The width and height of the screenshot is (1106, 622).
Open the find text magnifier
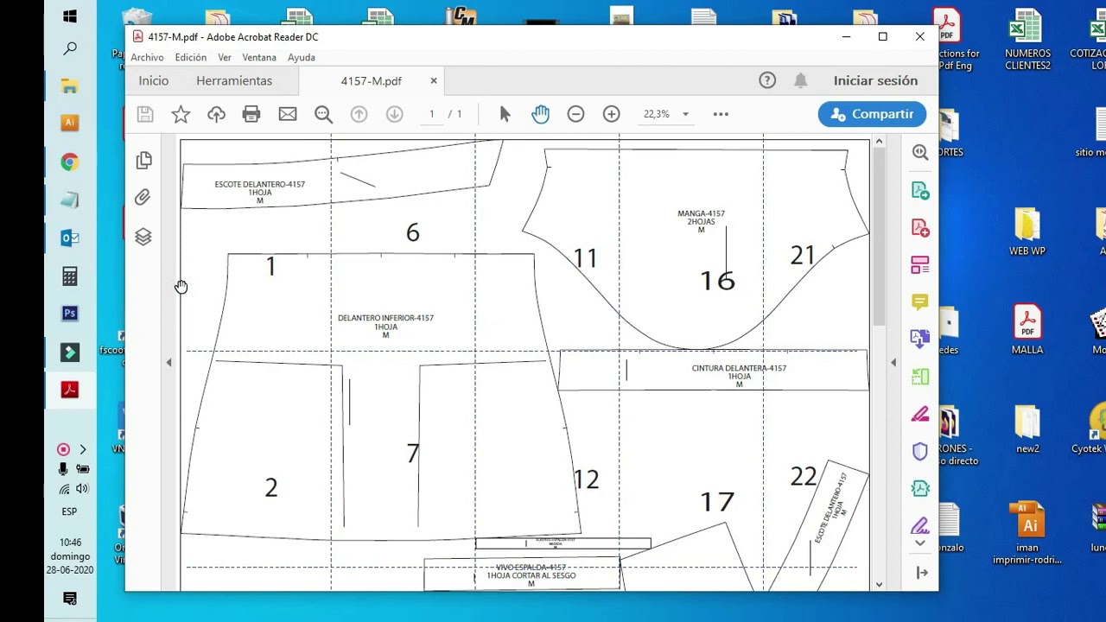click(x=323, y=114)
